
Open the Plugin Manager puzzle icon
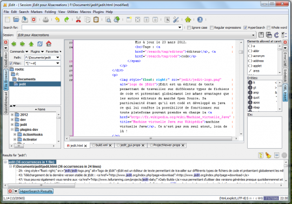[188, 20]
